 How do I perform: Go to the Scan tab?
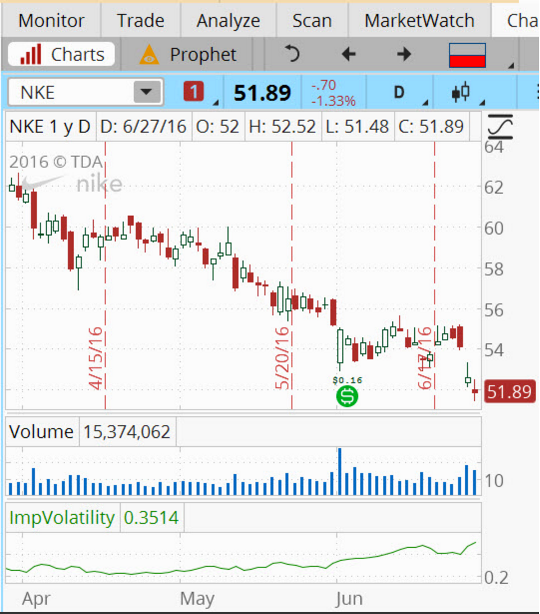coord(312,21)
